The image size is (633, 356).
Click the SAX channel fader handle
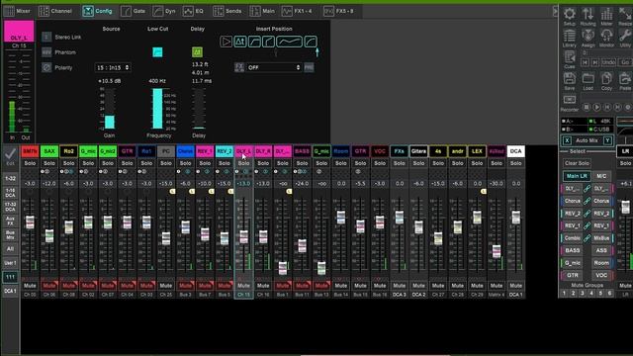tap(49, 235)
